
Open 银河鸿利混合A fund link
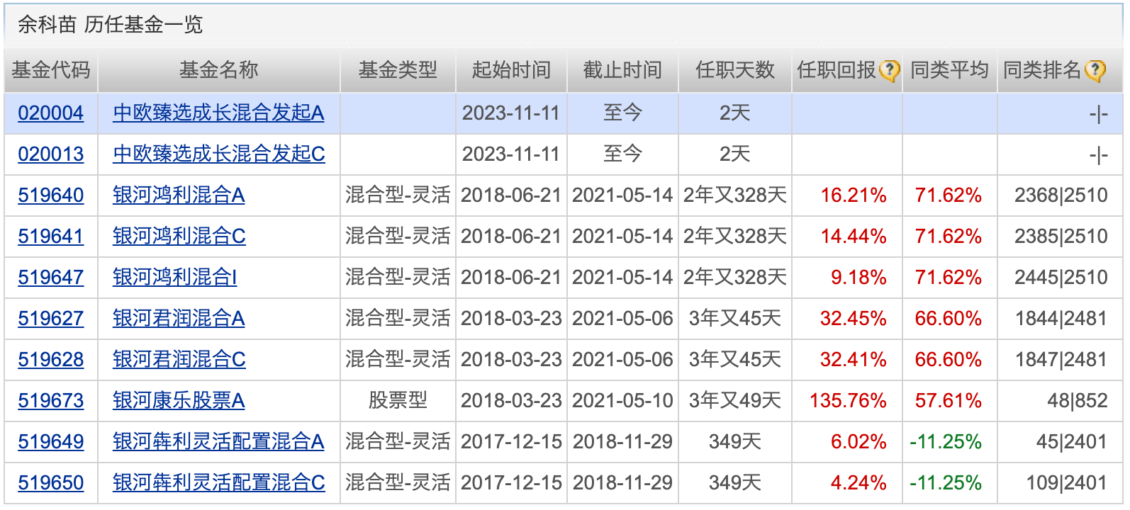coord(179,195)
